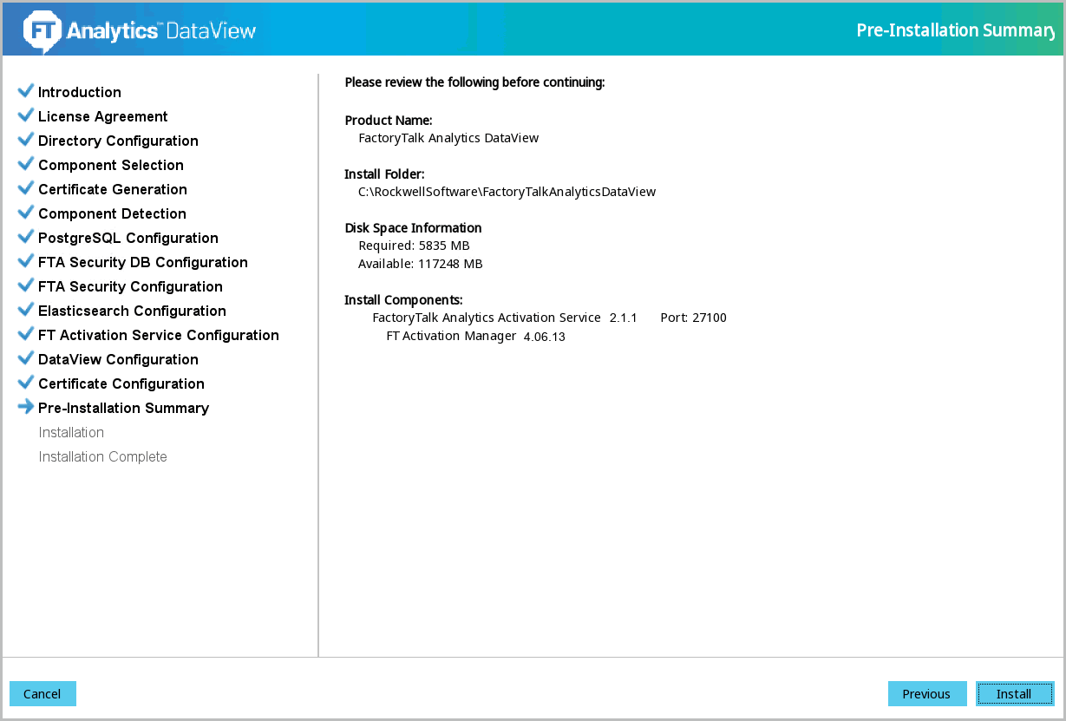Go back with the Previous button

926,694
